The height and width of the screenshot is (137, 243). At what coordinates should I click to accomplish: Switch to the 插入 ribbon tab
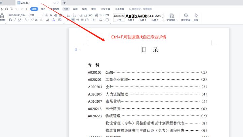(43, 9)
